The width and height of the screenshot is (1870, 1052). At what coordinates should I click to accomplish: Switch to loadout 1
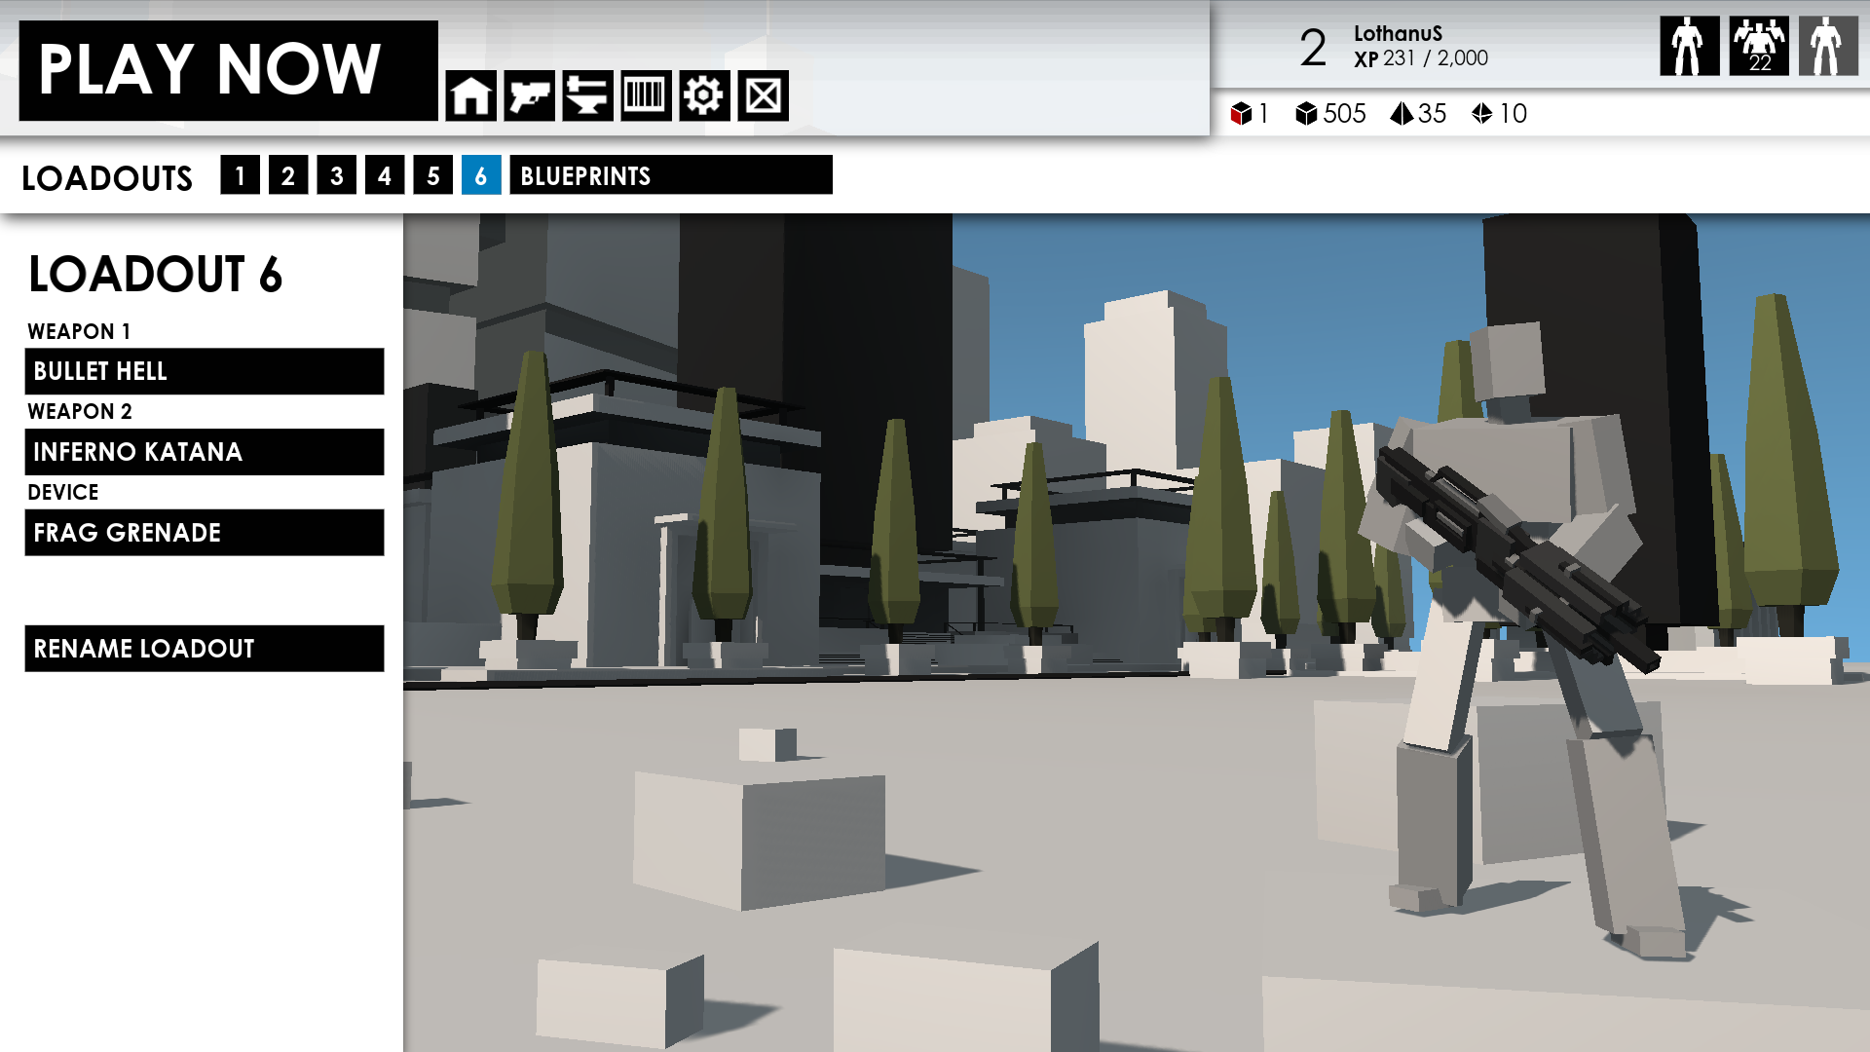click(240, 175)
